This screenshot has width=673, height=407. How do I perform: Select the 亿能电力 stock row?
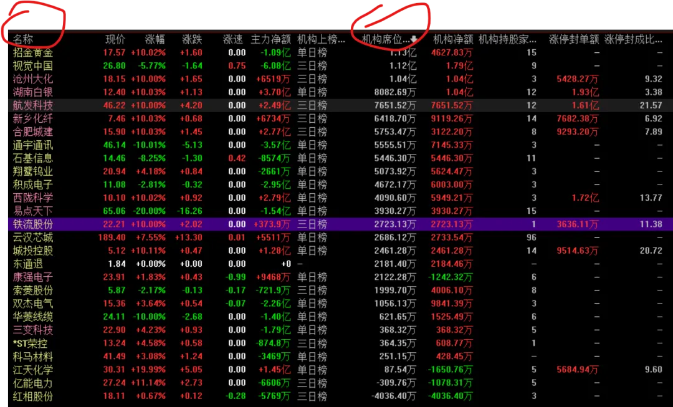[340, 383]
